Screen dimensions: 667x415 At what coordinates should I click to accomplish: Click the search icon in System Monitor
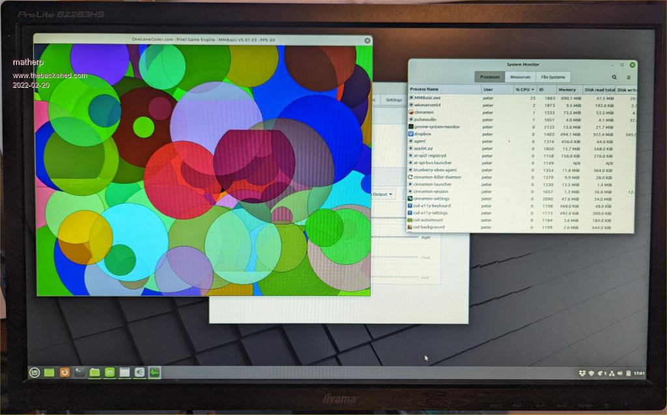pyautogui.click(x=614, y=77)
